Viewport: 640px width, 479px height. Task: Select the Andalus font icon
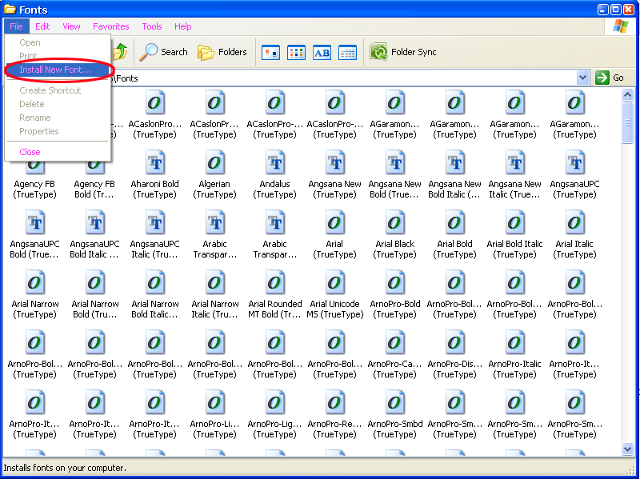coord(274,163)
